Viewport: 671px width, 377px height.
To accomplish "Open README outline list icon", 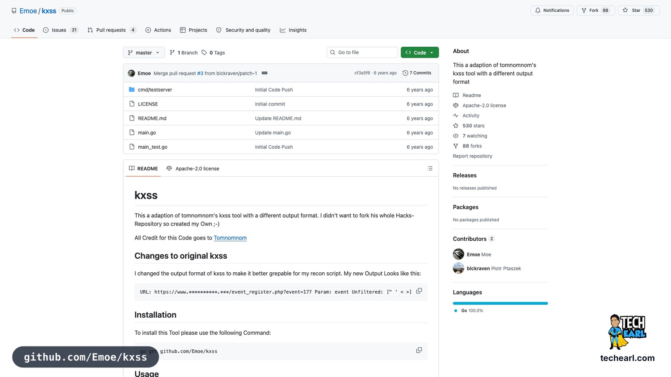I will [430, 168].
